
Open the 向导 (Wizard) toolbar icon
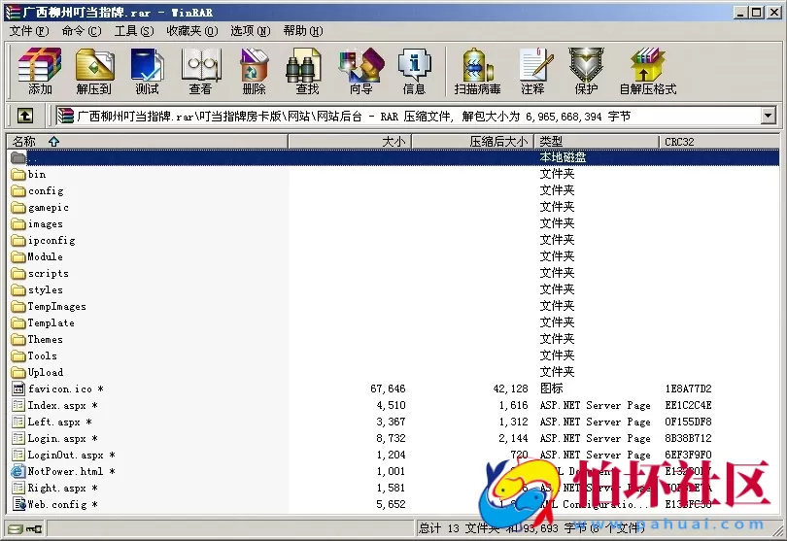[x=360, y=71]
